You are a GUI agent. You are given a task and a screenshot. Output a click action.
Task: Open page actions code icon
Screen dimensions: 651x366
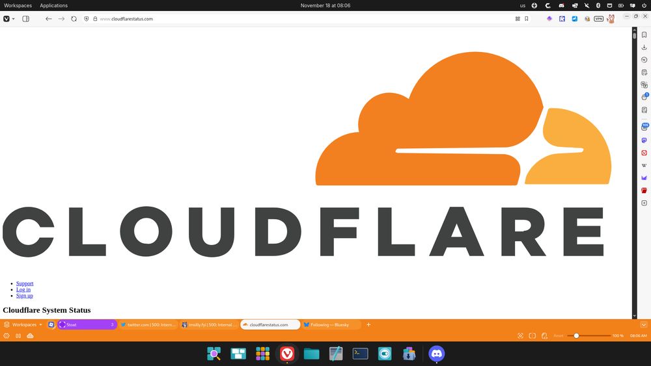(544, 335)
